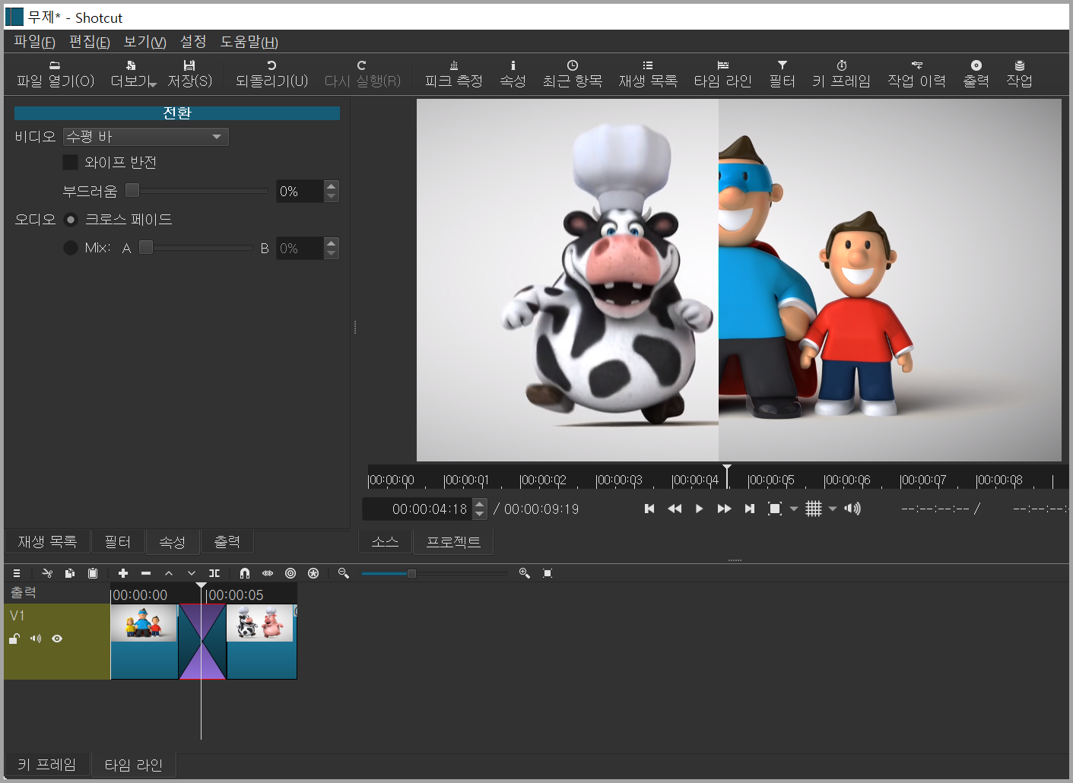Open grid options dropdown arrow

click(833, 509)
